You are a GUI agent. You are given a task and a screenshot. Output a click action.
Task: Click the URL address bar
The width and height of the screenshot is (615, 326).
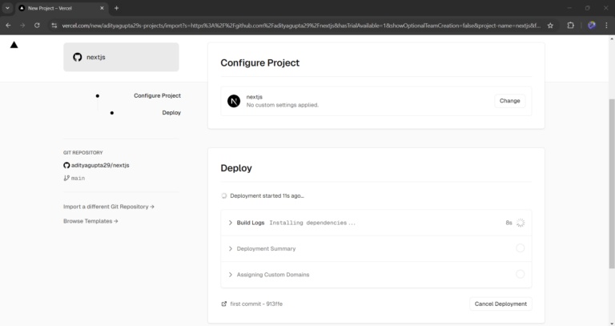point(296,25)
